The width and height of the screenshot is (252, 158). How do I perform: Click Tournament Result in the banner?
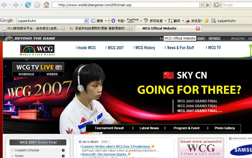pos(109,128)
